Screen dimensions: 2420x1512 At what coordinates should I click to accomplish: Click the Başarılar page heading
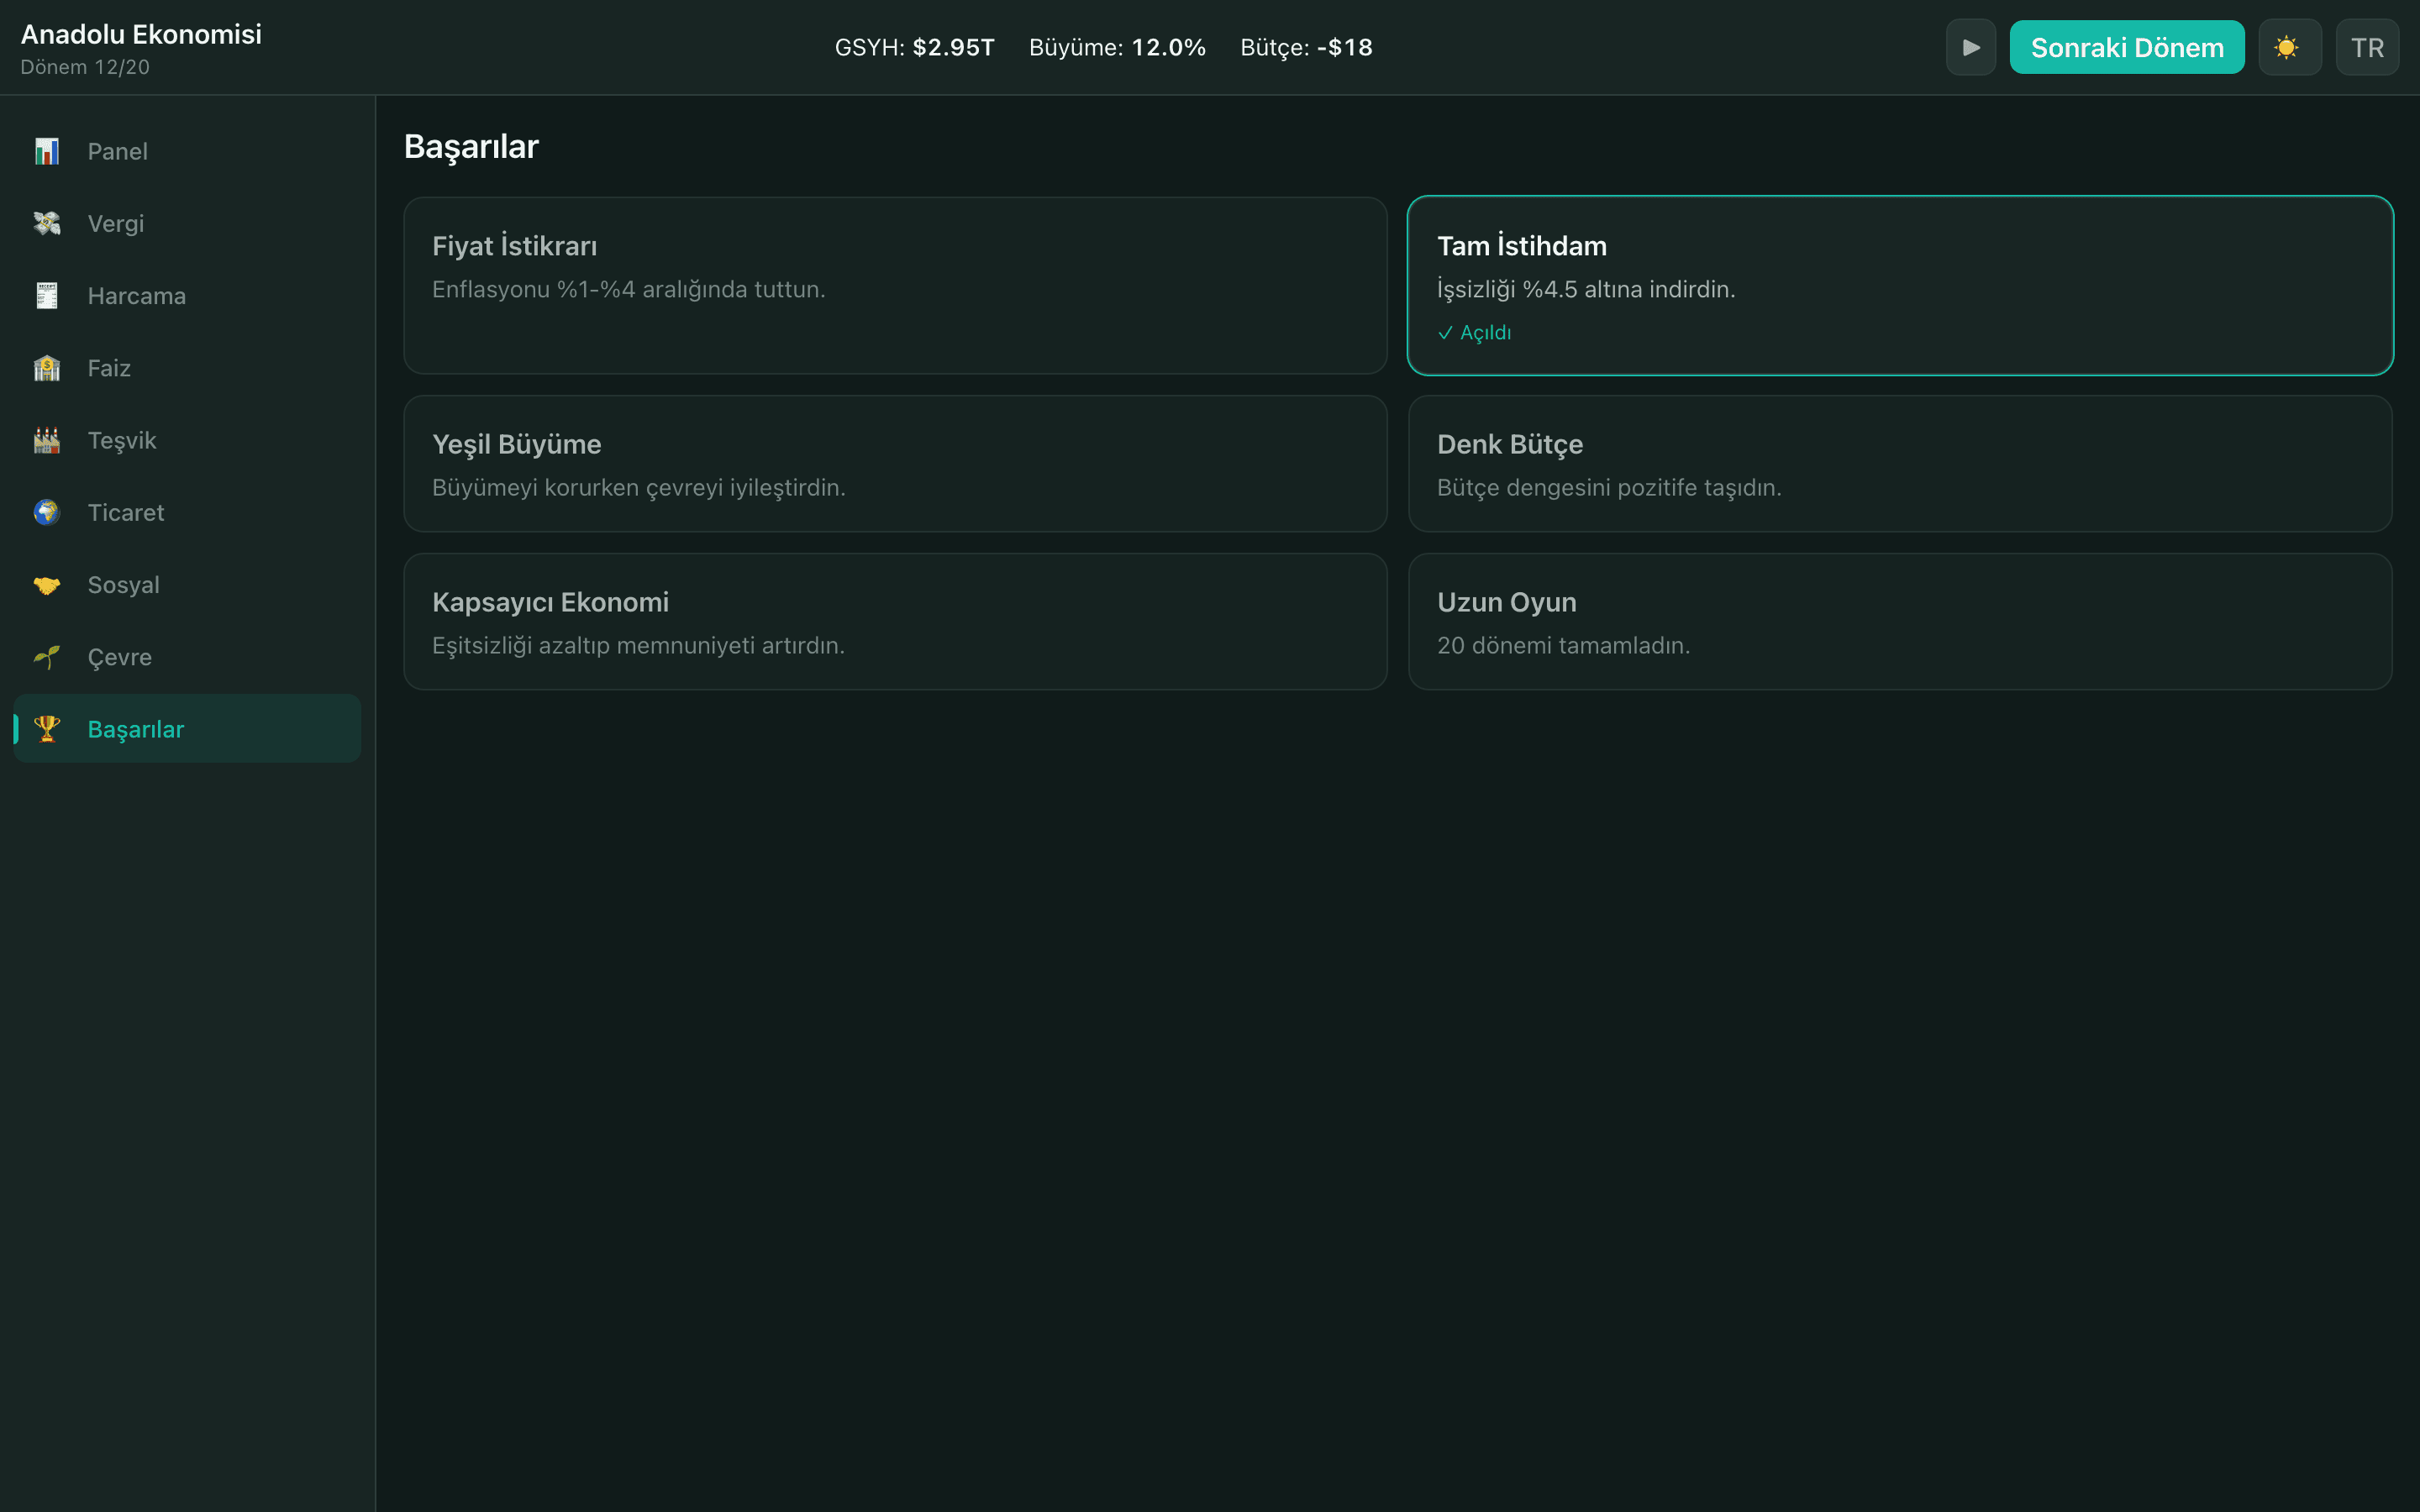(471, 147)
